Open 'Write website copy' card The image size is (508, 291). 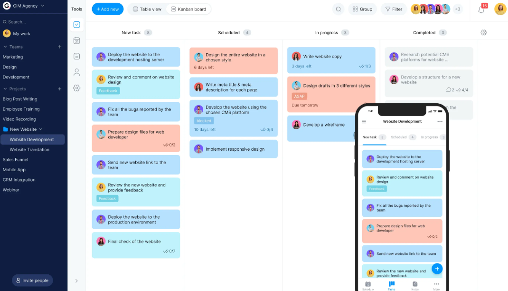[x=331, y=60]
